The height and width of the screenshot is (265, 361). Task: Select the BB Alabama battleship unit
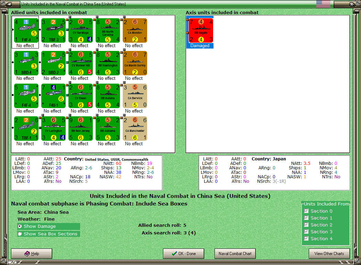[x=108, y=129]
